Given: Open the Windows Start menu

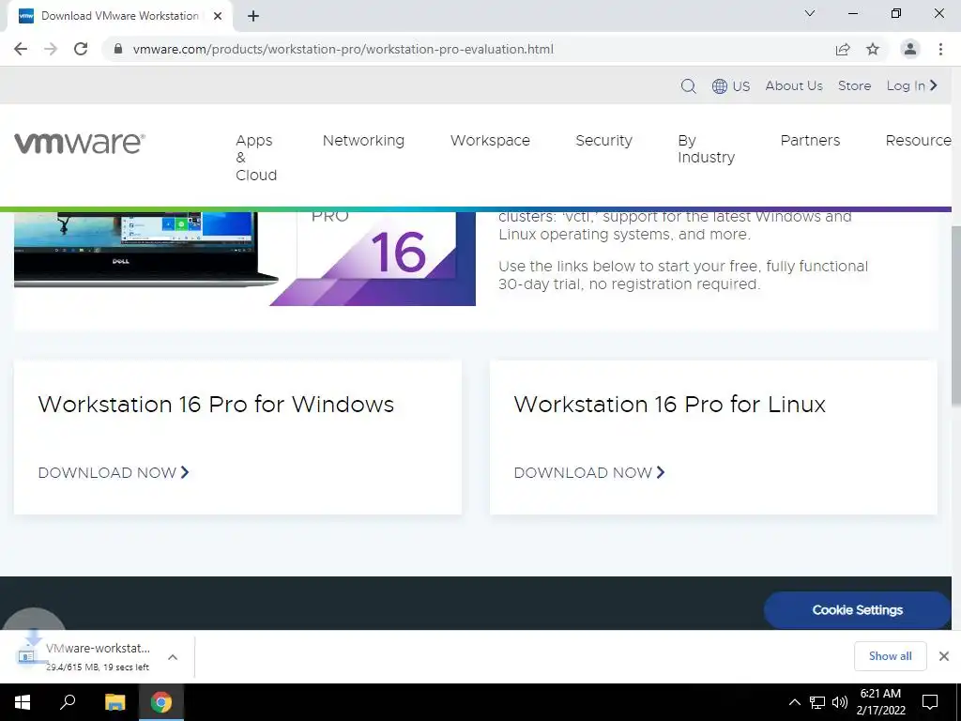Looking at the screenshot, I should pyautogui.click(x=23, y=702).
